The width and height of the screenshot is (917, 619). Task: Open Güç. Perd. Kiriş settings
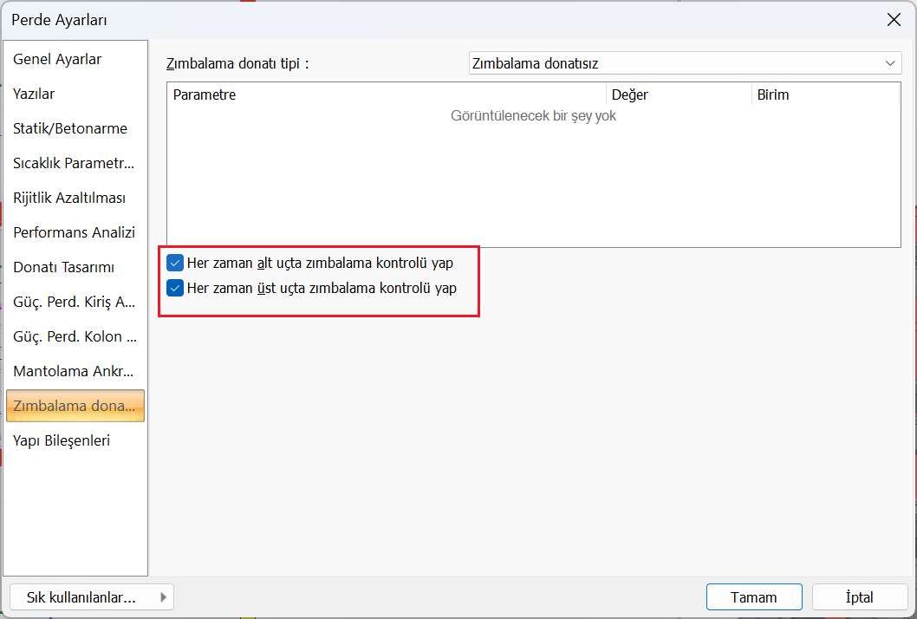[75, 303]
